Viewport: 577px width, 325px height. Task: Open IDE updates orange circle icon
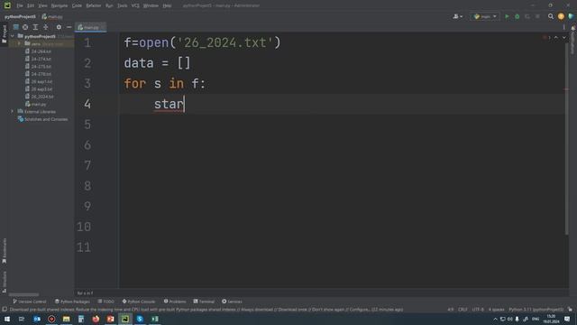pos(561,16)
